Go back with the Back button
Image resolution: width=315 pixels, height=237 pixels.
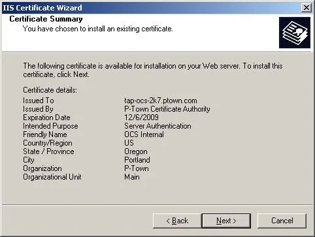(x=177, y=221)
